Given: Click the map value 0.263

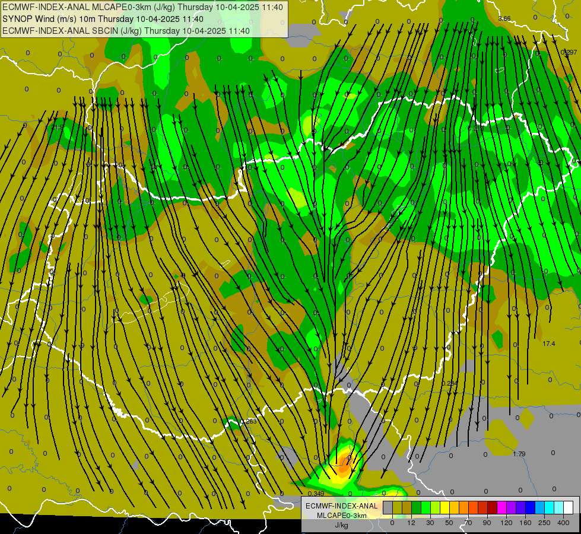Looking at the screenshot, I should pos(249,421).
